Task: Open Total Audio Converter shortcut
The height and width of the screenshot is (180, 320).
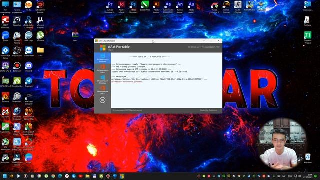Action: pos(29,22)
